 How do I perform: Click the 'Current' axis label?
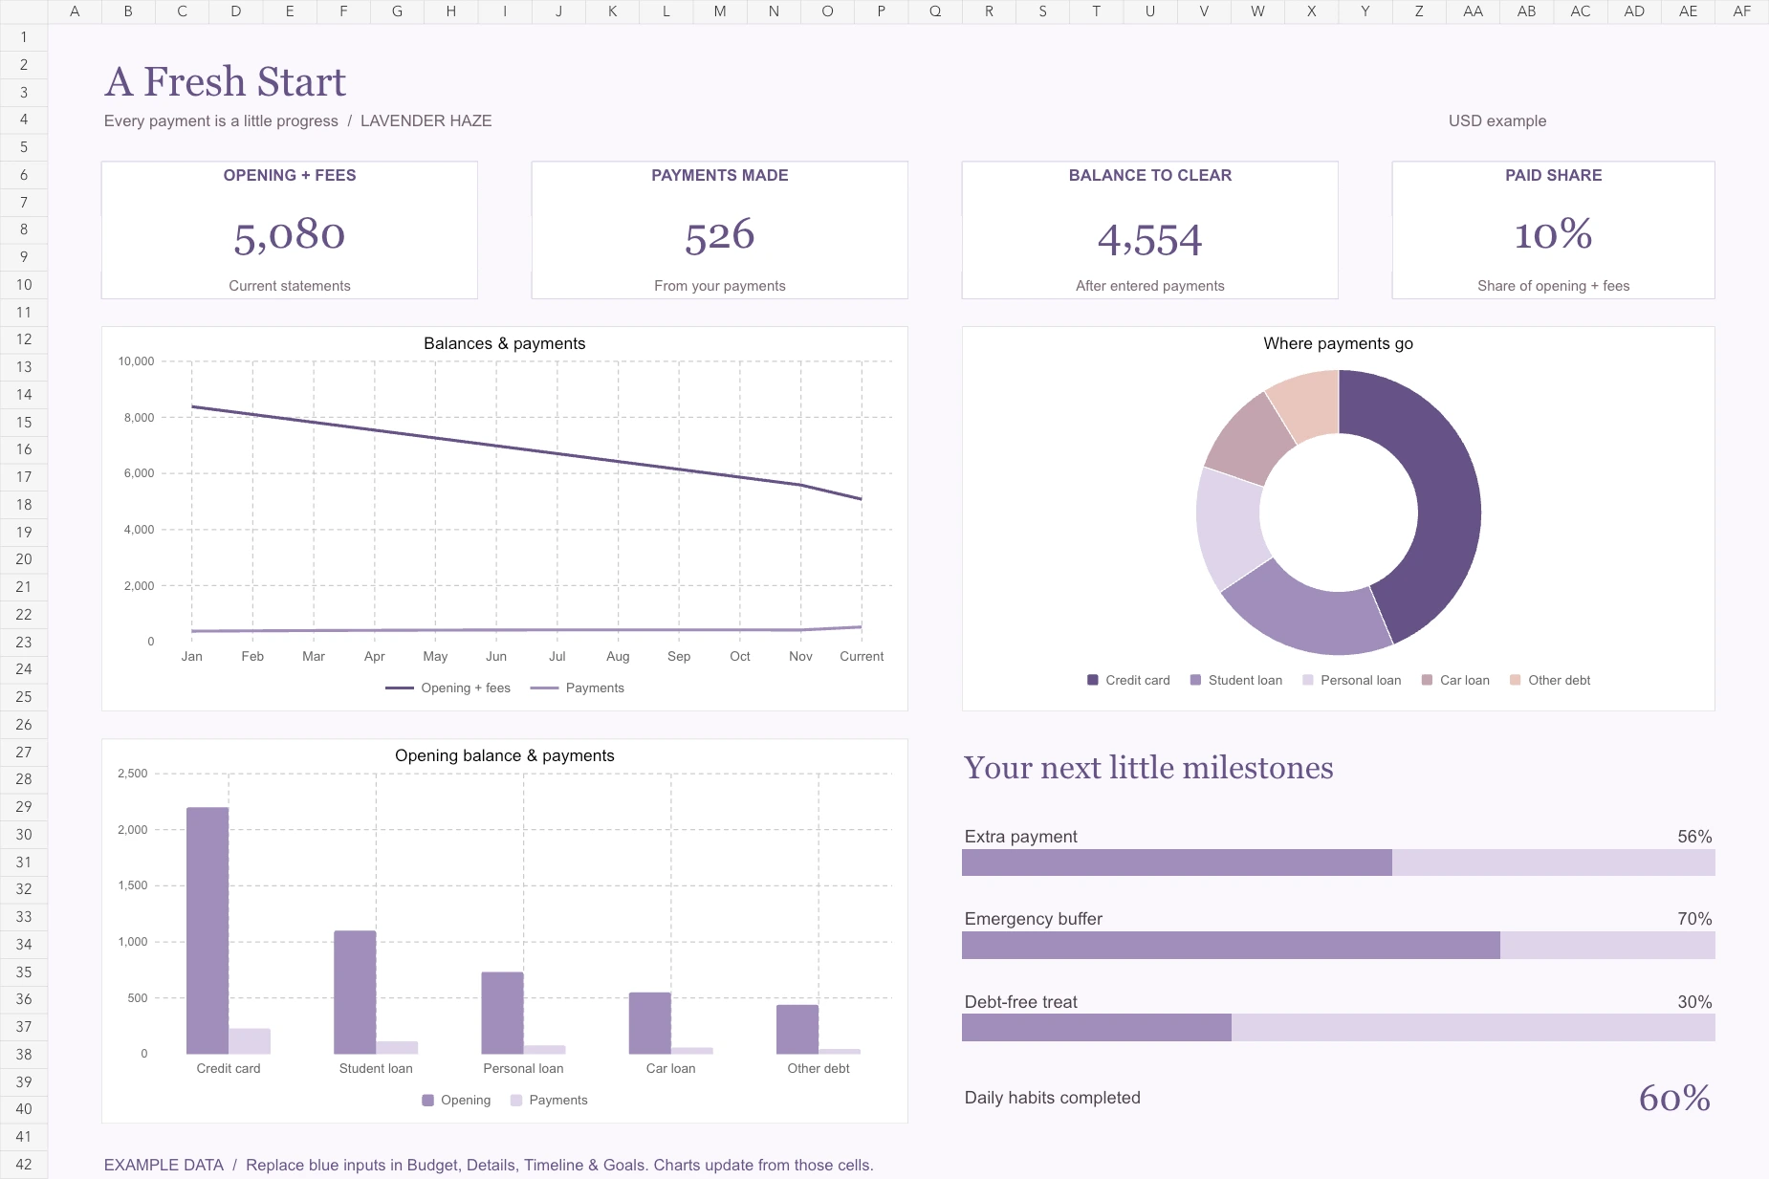(x=862, y=656)
